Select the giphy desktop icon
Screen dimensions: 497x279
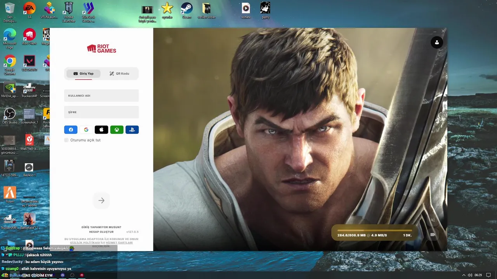point(265,10)
